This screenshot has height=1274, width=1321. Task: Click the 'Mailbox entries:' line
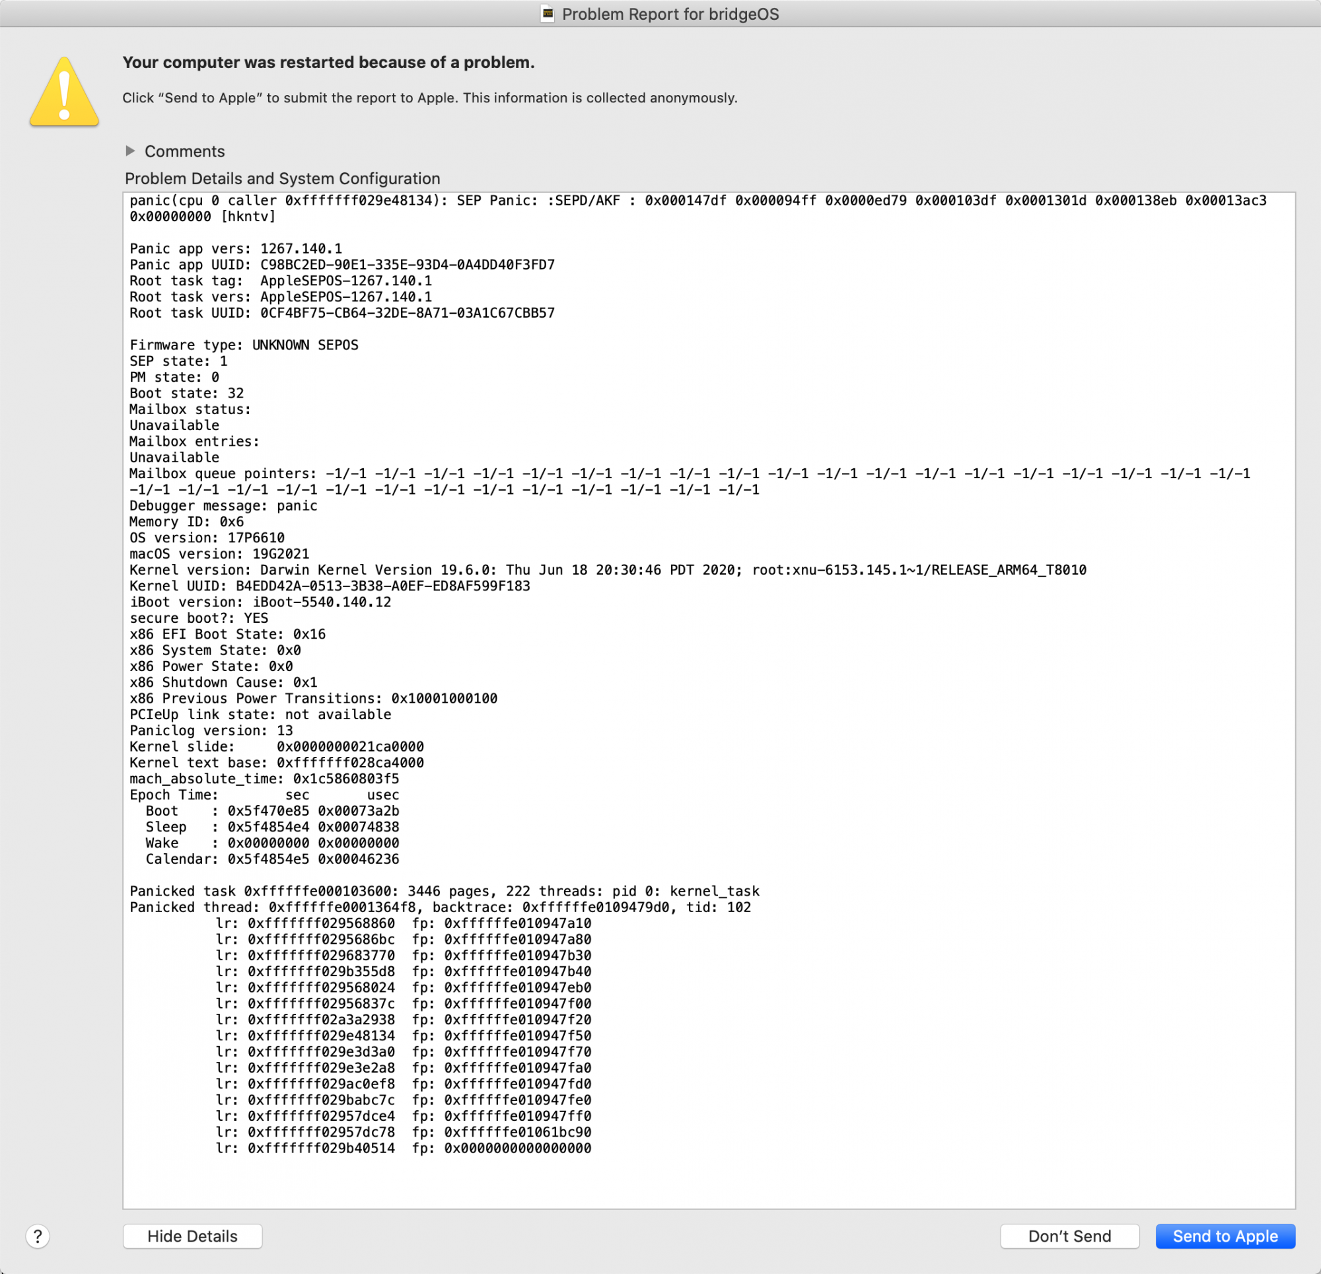195,442
